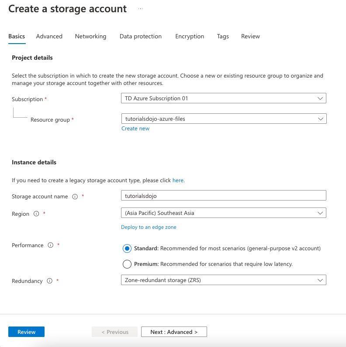Open the Subscription dropdown
346x347 pixels.
click(x=223, y=99)
